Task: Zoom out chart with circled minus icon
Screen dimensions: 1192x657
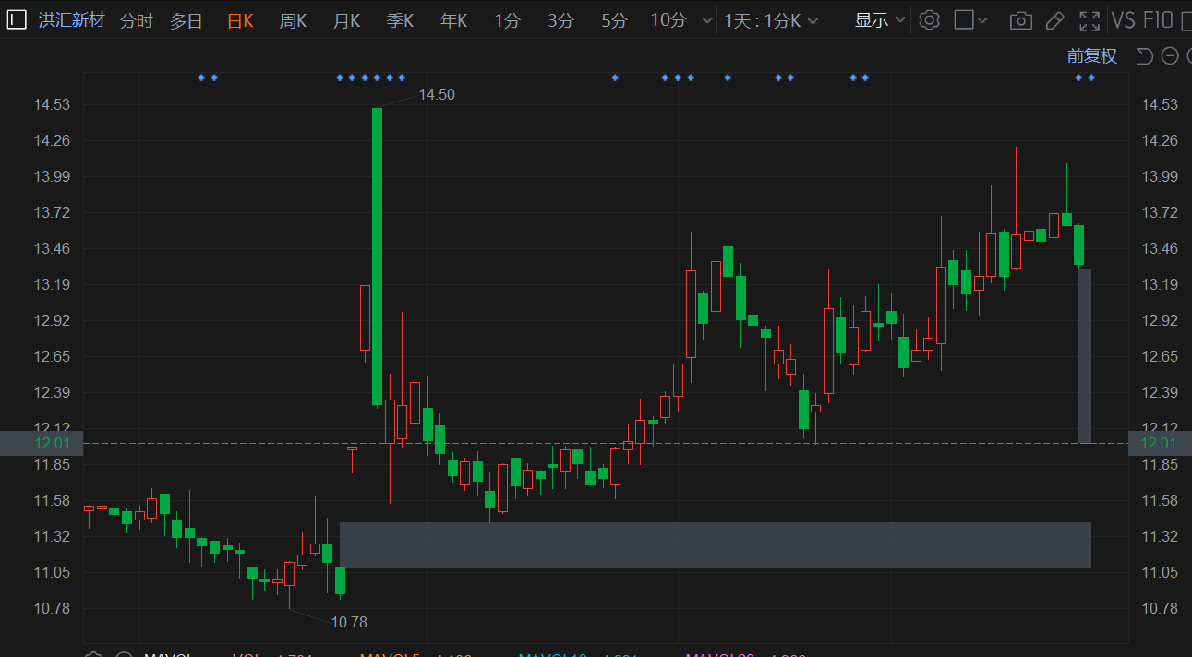Action: 1170,56
